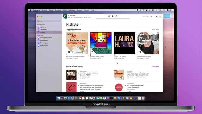
Task: Open episode Afl. 203 Puberdagboek: Johan Goossens
Action: point(135,86)
